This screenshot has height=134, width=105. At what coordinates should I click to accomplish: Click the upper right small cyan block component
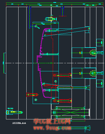tap(100, 43)
